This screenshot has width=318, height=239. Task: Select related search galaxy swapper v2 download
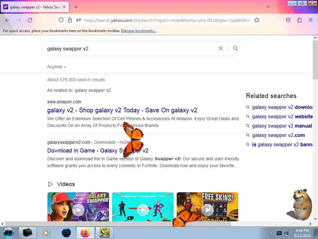(x=282, y=107)
